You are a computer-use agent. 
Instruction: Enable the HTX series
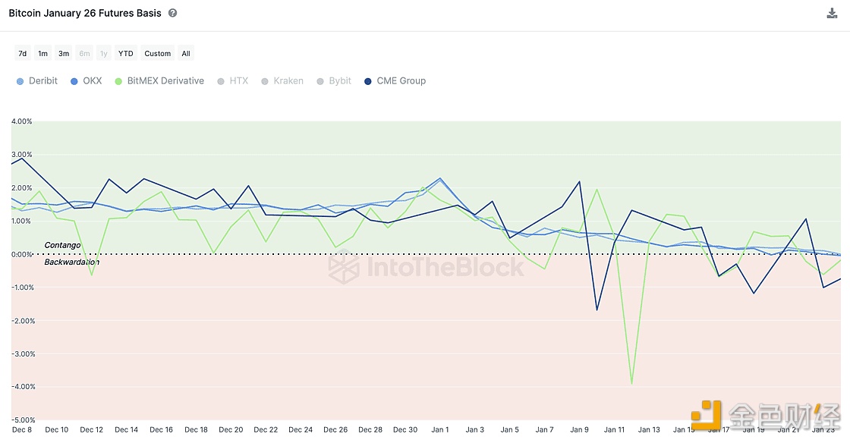(232, 81)
